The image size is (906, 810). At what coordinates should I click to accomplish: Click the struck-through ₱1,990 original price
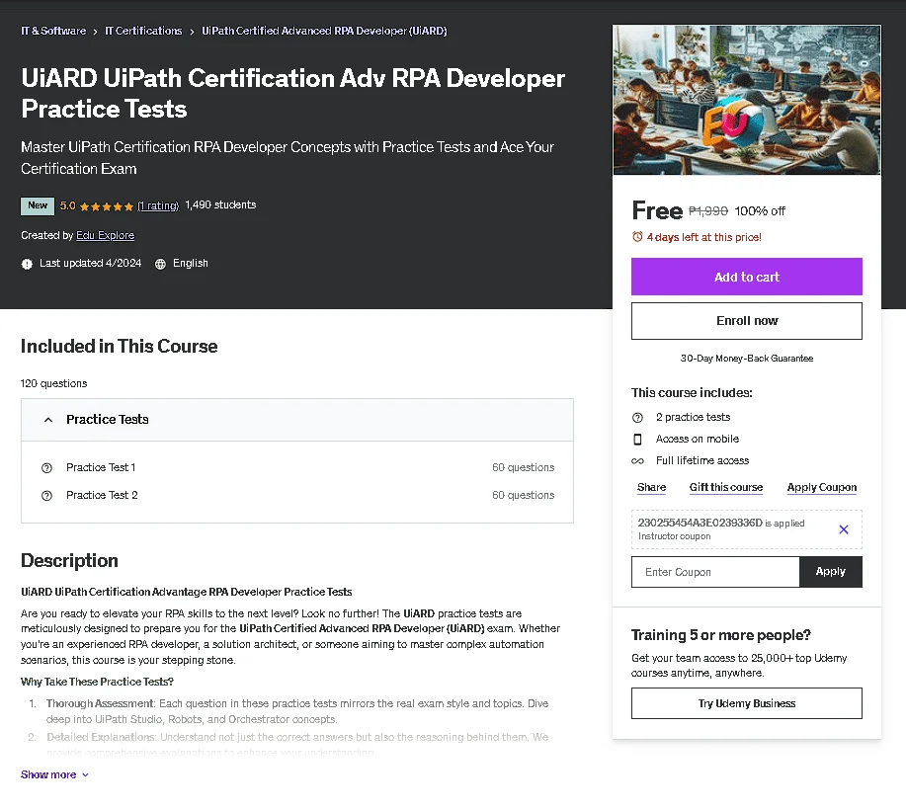[x=708, y=210]
